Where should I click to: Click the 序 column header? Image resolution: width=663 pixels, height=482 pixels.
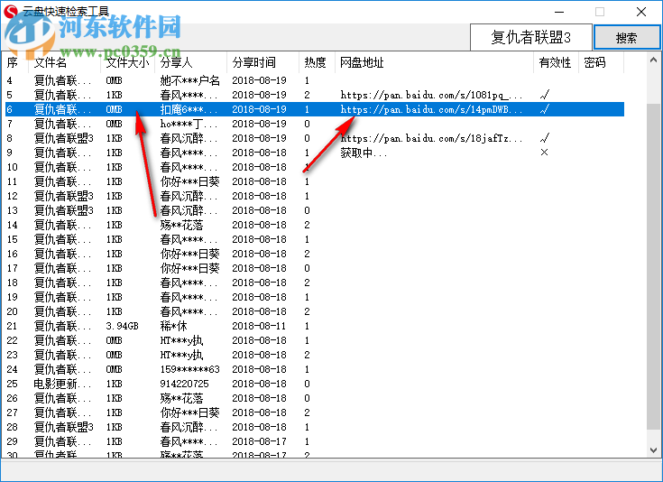(14, 62)
